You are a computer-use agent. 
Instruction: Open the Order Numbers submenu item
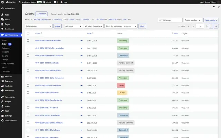tap(8, 63)
